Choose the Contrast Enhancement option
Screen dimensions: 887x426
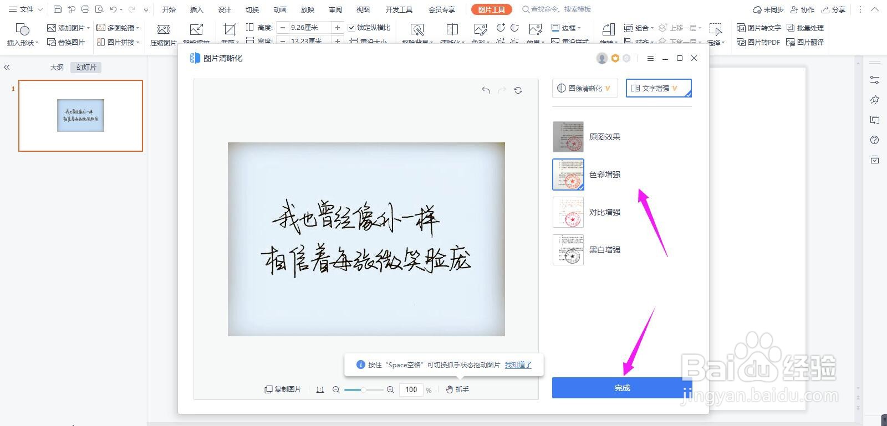[x=587, y=212]
